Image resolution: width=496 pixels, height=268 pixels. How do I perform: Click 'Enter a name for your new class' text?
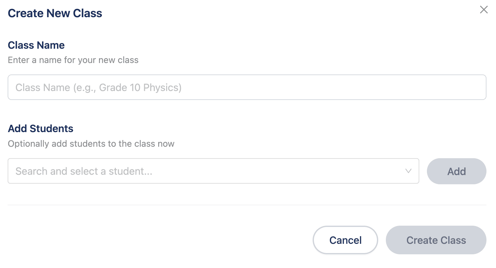(73, 60)
